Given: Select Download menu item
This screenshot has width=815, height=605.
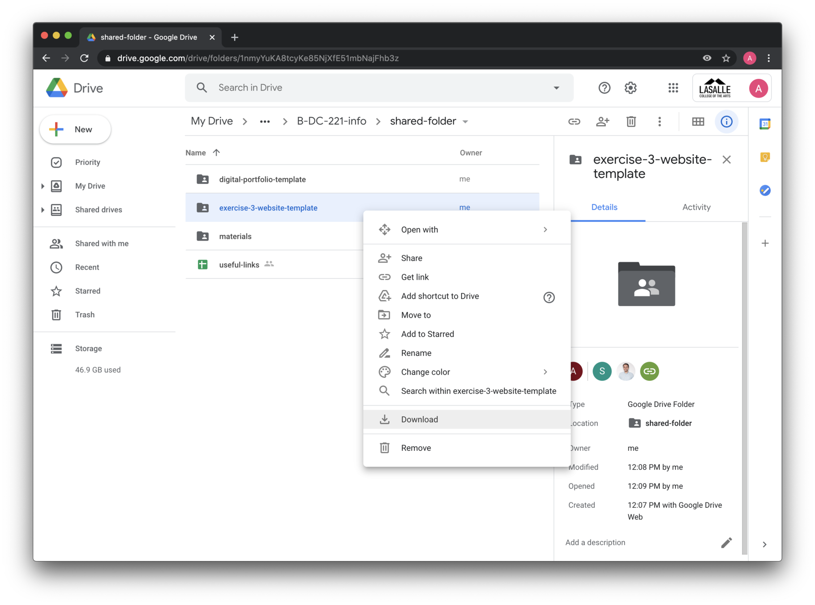Looking at the screenshot, I should click(x=467, y=419).
